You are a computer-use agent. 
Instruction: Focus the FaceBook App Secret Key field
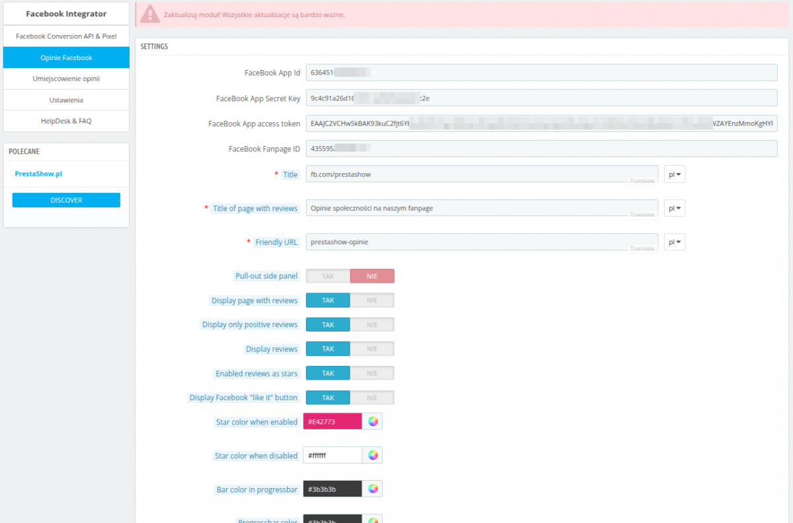point(541,98)
